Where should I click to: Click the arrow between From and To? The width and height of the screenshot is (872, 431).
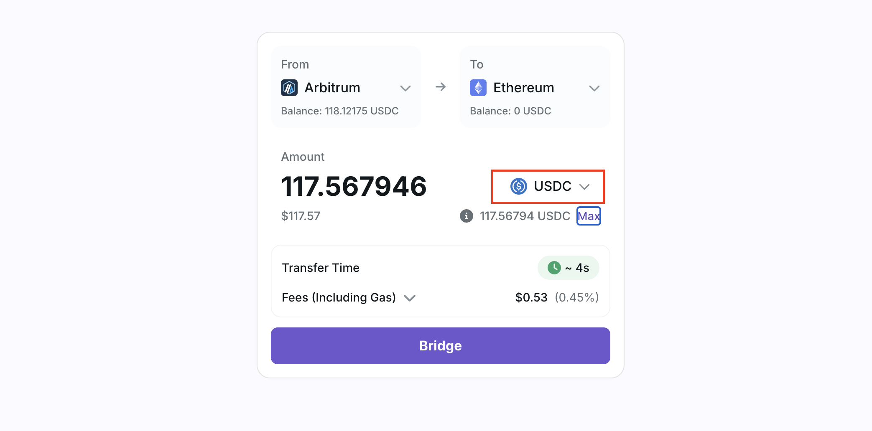pos(441,87)
